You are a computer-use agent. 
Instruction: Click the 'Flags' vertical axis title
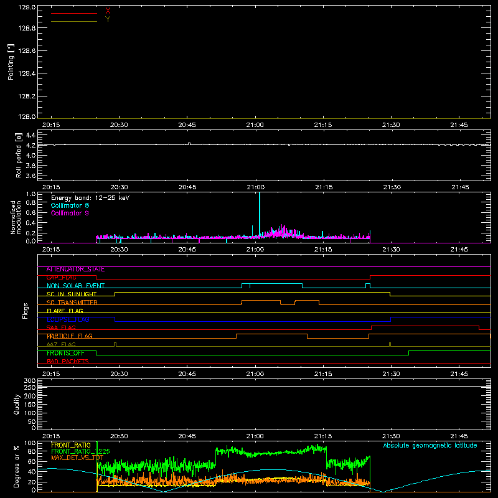[x=25, y=311]
